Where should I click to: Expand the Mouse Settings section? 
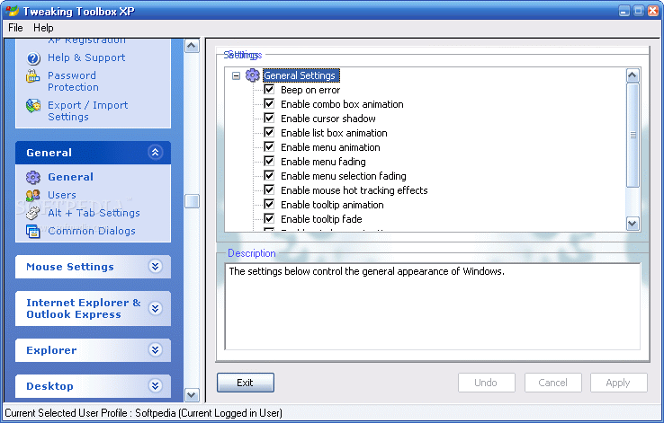(156, 266)
